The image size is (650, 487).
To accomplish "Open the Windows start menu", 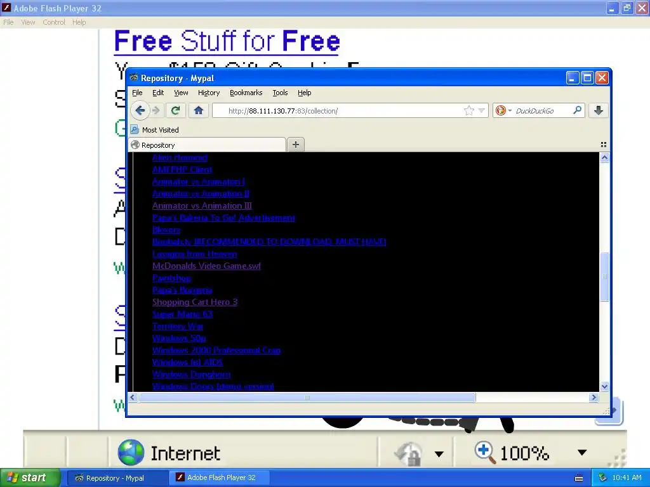I will point(30,478).
